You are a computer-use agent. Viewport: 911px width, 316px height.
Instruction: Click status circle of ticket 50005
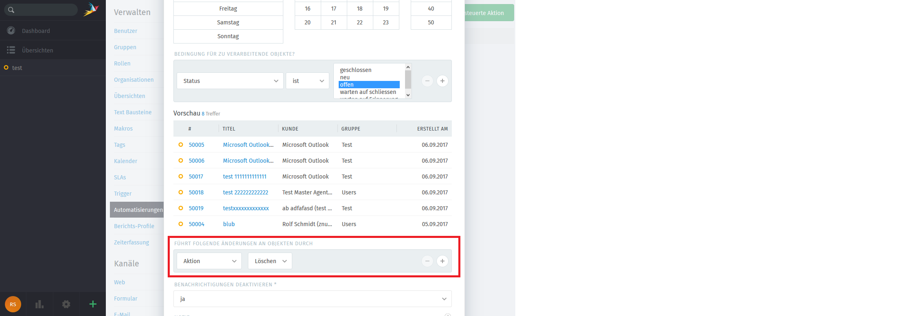pos(181,145)
